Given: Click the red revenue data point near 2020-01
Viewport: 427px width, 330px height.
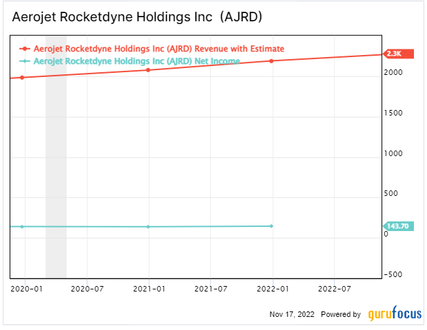Looking at the screenshot, I should (x=22, y=78).
